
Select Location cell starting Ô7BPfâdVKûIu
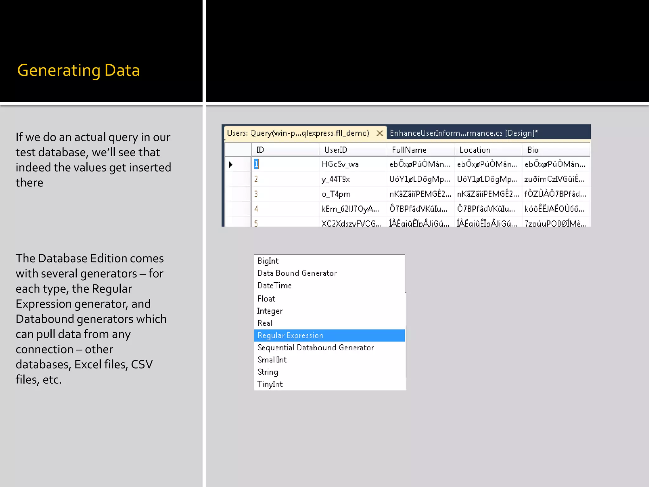[488, 209]
